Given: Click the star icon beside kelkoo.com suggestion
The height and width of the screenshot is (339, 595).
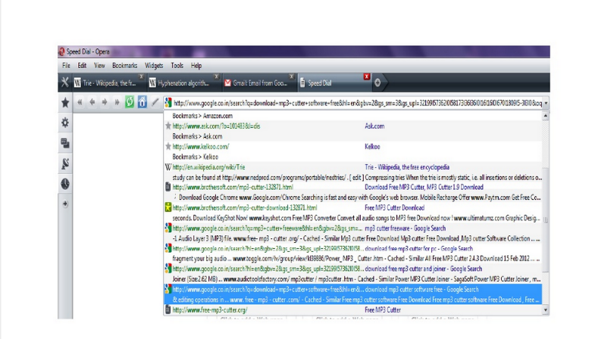Looking at the screenshot, I should point(168,146).
